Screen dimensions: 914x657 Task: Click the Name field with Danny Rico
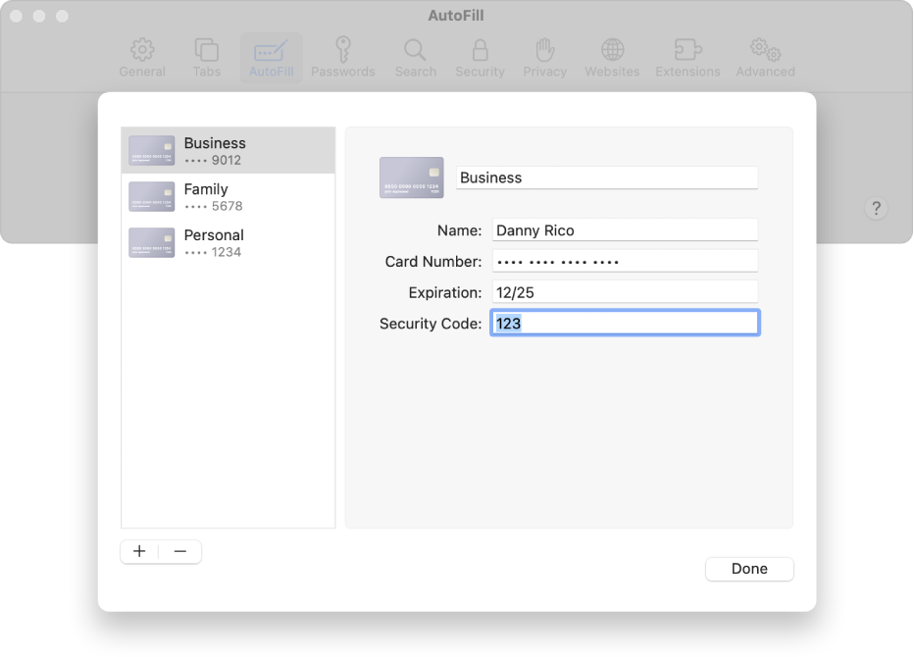coord(625,230)
